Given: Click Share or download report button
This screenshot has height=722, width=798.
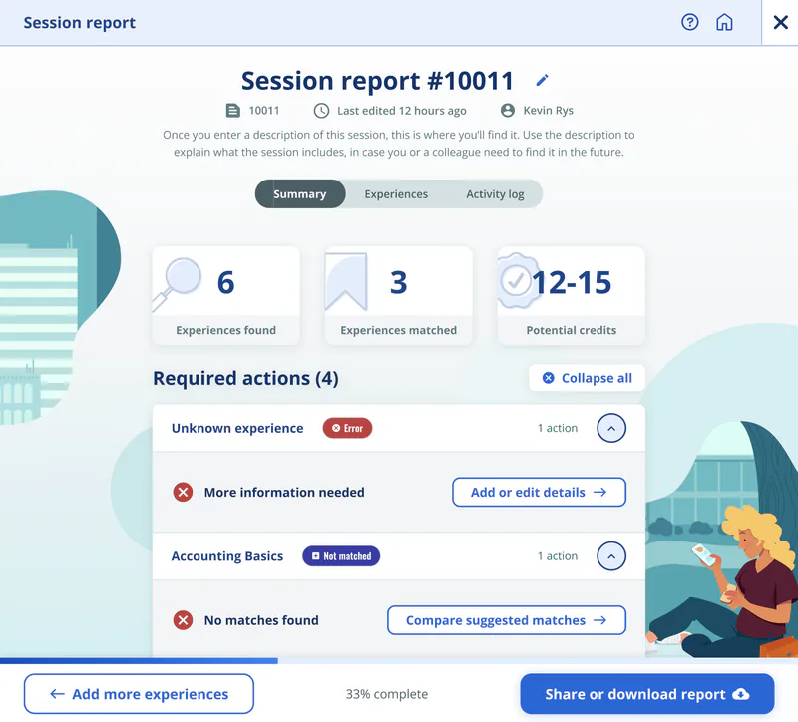Looking at the screenshot, I should pyautogui.click(x=647, y=694).
